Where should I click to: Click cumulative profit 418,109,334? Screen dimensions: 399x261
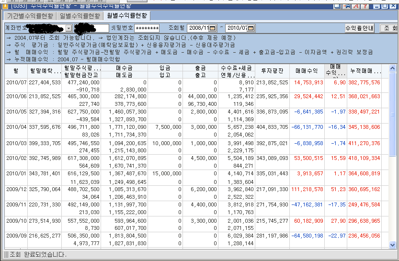(x=364, y=158)
